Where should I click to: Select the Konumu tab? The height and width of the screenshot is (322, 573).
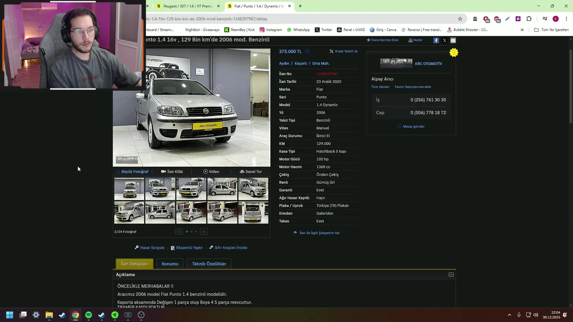pyautogui.click(x=170, y=264)
